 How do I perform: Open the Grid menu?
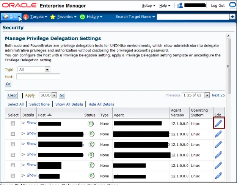pos(11,17)
